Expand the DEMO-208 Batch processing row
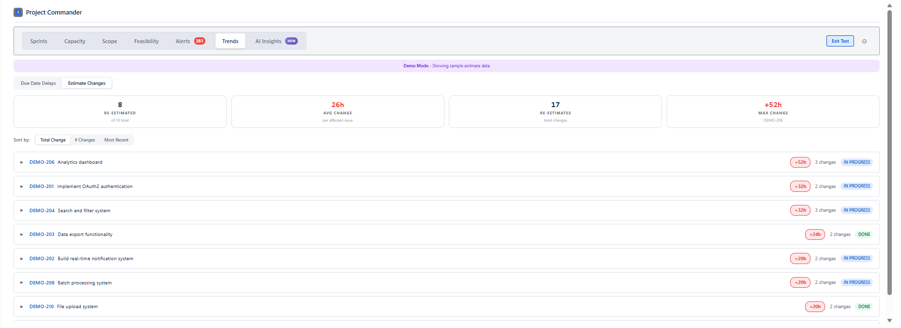 (x=21, y=282)
